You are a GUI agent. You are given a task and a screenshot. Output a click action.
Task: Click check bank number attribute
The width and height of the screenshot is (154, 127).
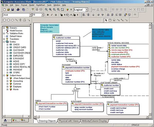47,107
